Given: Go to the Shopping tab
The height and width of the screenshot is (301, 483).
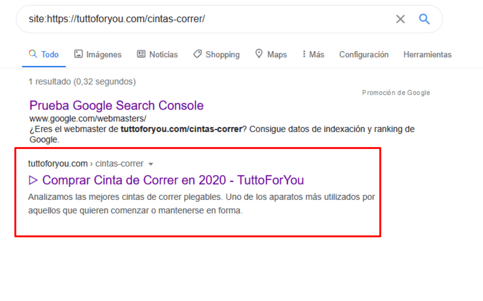Looking at the screenshot, I should [x=216, y=54].
